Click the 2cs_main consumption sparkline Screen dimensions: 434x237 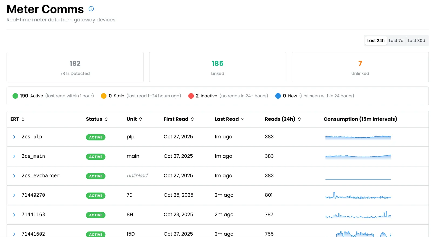pos(358,157)
